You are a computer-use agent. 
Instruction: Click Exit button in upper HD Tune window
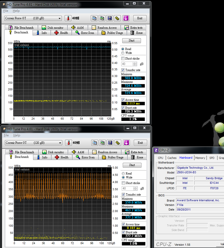coord(140,18)
